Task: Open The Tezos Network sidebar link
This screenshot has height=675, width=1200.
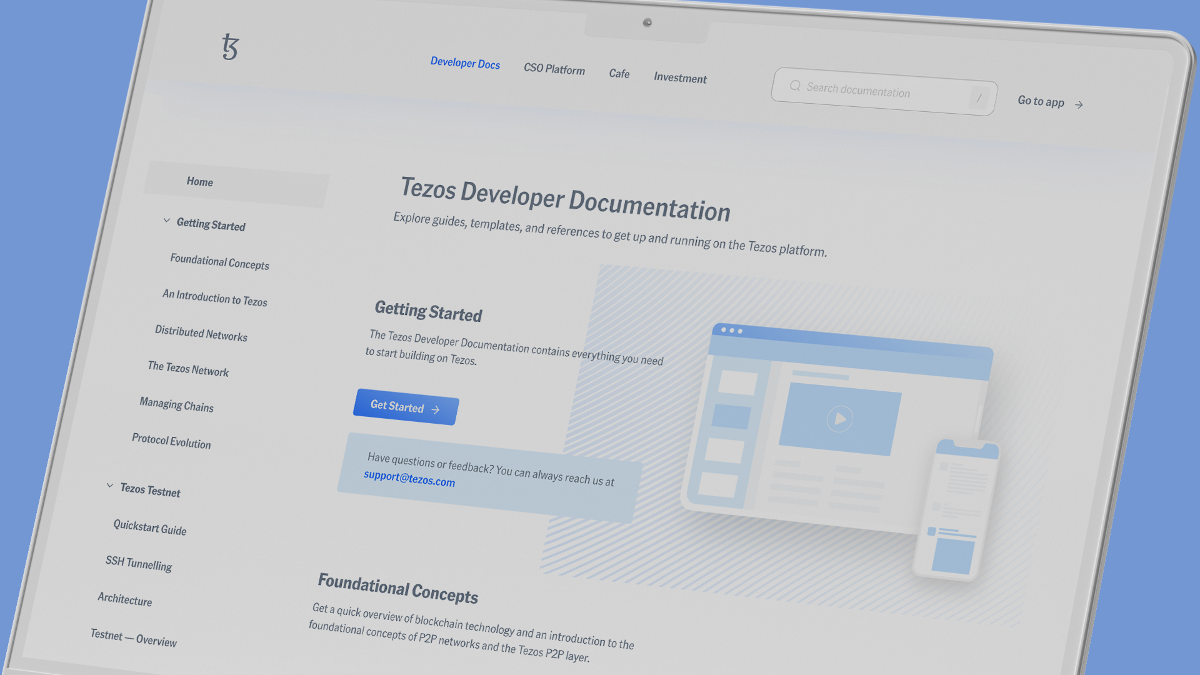Action: (188, 369)
